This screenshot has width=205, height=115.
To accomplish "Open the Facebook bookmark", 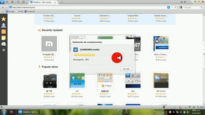I will coord(30,11).
